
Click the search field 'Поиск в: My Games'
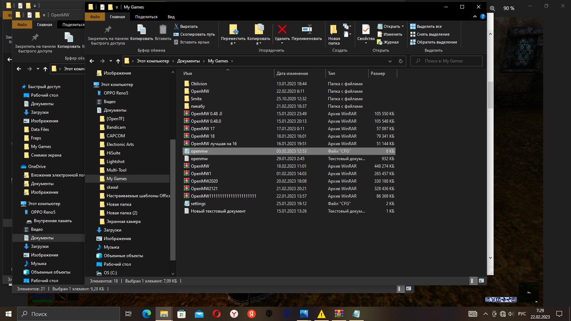[446, 61]
